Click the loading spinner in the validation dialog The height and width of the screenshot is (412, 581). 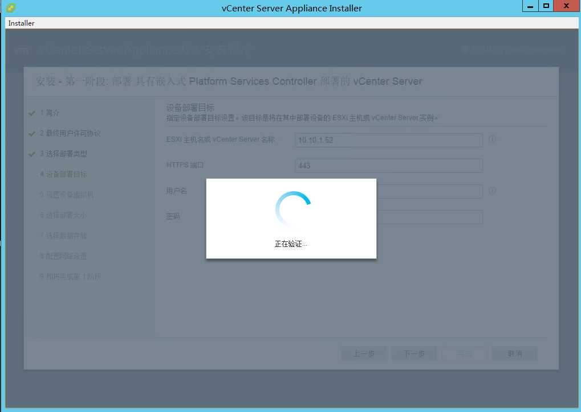click(292, 209)
